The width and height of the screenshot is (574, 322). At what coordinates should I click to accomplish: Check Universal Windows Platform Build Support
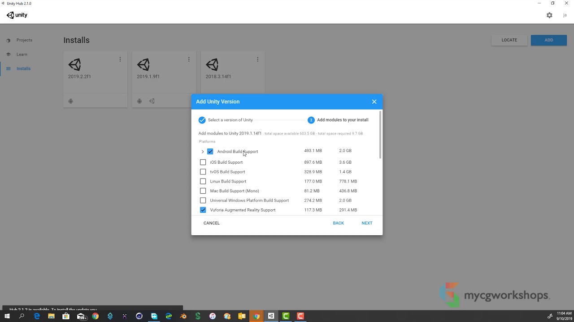pos(203,200)
